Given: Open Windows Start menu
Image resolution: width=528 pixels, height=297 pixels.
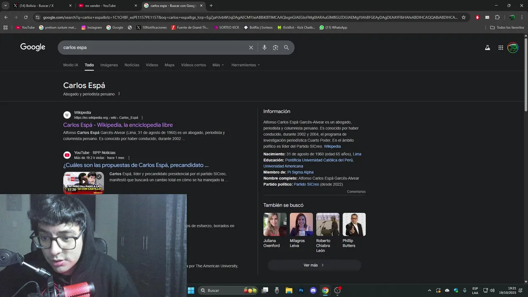Looking at the screenshot, I should (x=191, y=290).
